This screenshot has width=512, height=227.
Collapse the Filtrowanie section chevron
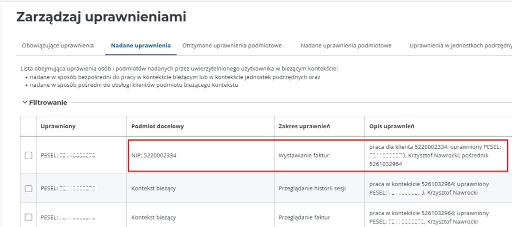click(24, 102)
